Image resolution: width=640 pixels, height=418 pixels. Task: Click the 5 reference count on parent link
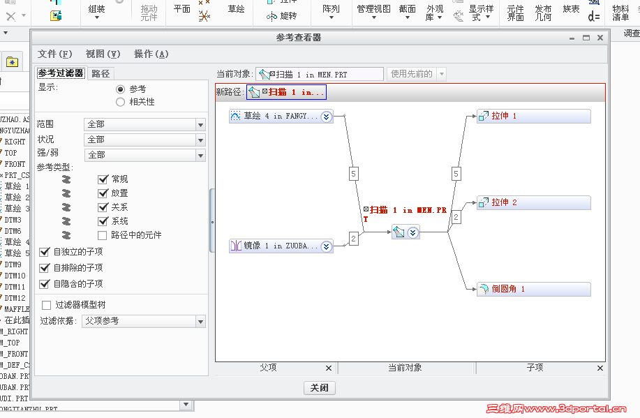tap(353, 174)
